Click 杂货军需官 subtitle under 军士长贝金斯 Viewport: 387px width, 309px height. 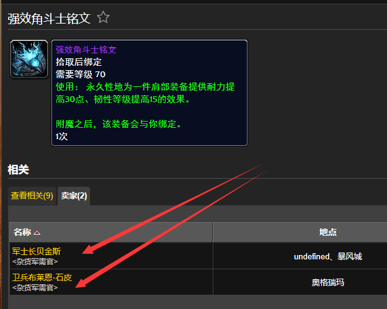coord(35,262)
